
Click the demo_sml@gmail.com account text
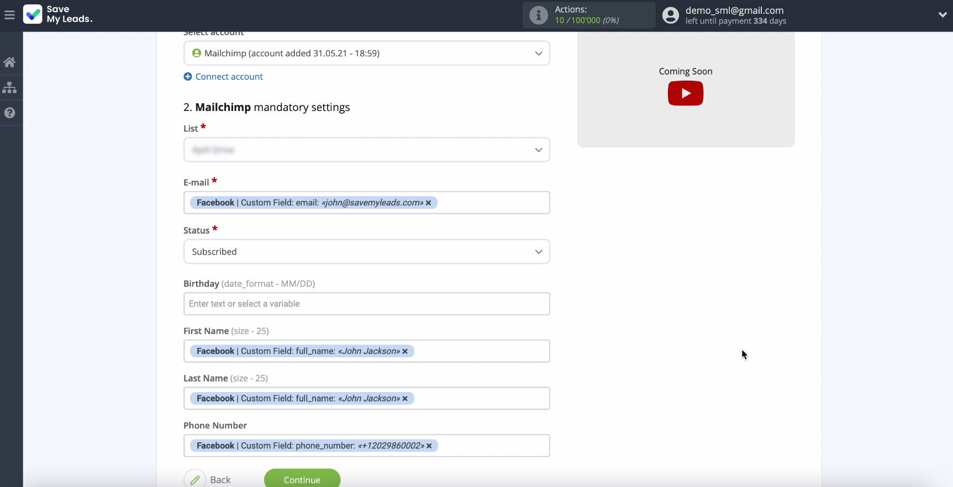point(734,10)
